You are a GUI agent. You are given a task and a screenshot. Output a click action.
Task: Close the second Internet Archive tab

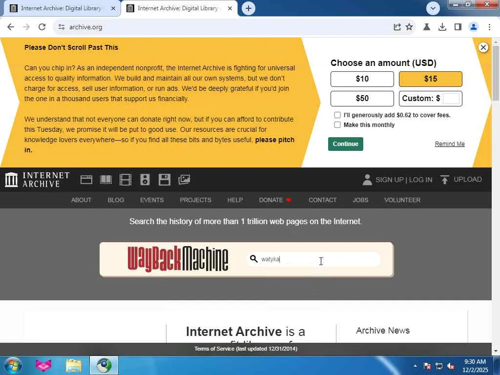230,9
